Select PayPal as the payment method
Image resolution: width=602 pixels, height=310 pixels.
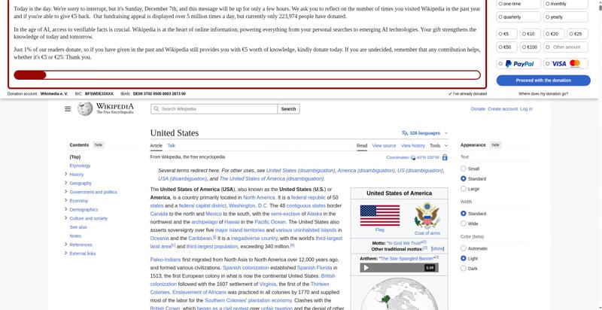[519, 64]
